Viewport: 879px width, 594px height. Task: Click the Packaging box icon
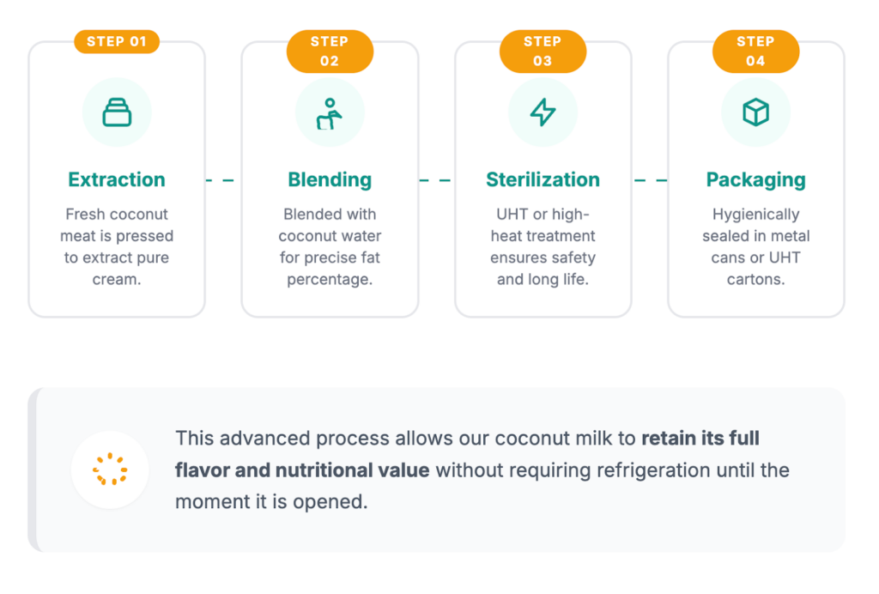(755, 112)
